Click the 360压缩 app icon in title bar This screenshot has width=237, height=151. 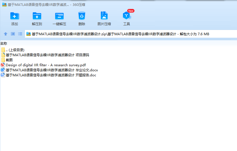click(x=4, y=5)
